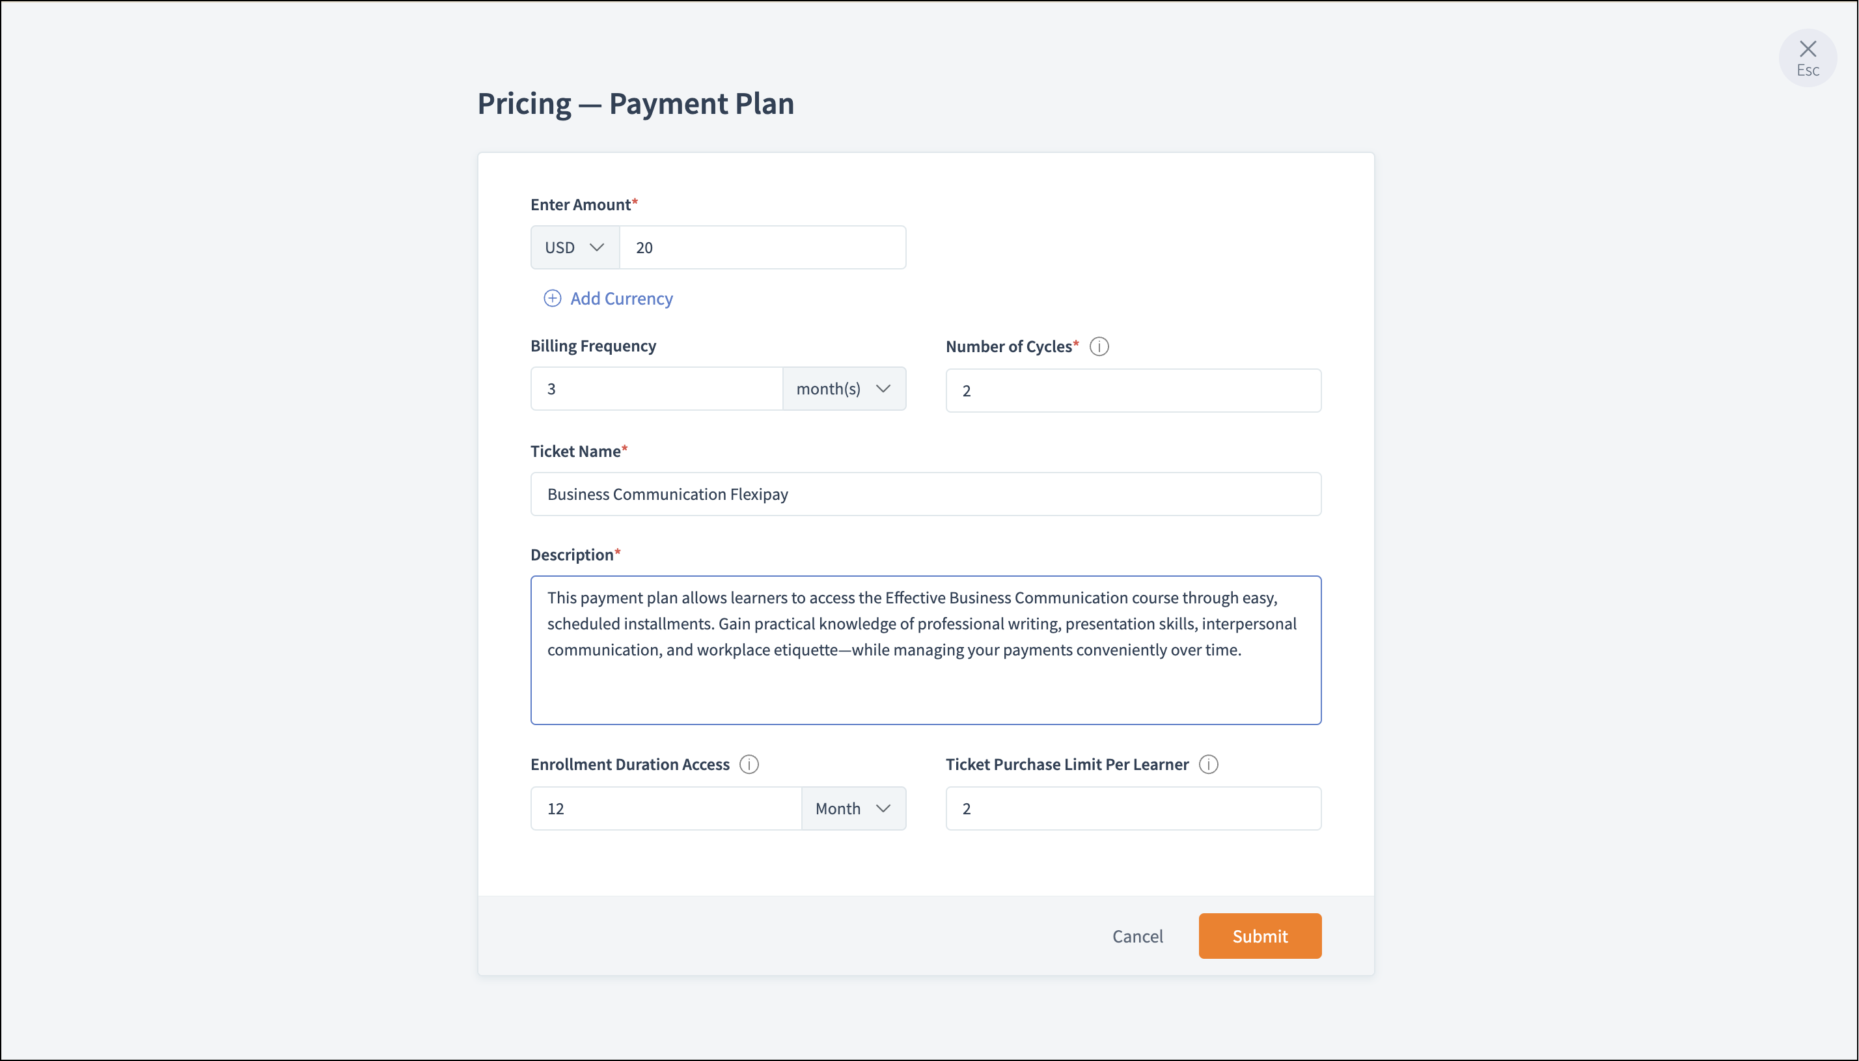Image resolution: width=1859 pixels, height=1061 pixels.
Task: Open the Month enrollment duration unit dropdown
Action: (x=853, y=809)
